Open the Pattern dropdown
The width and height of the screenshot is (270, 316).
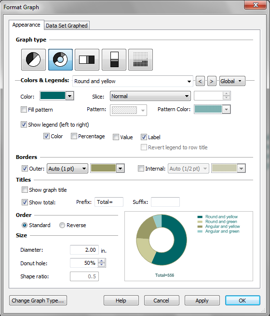coord(128,110)
